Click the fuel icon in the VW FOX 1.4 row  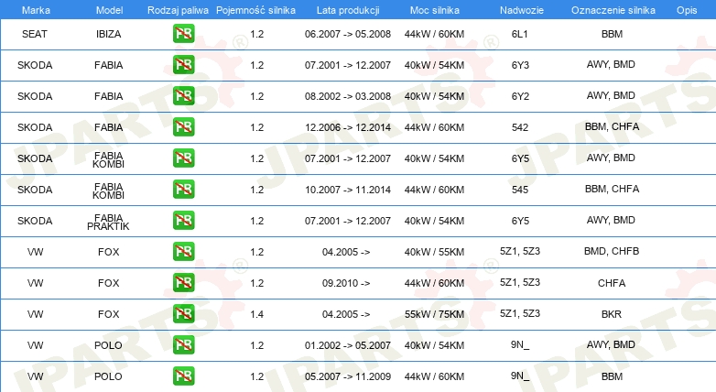pos(183,313)
